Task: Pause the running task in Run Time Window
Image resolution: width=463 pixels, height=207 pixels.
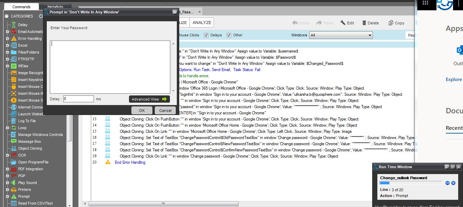Action: pyautogui.click(x=448, y=183)
